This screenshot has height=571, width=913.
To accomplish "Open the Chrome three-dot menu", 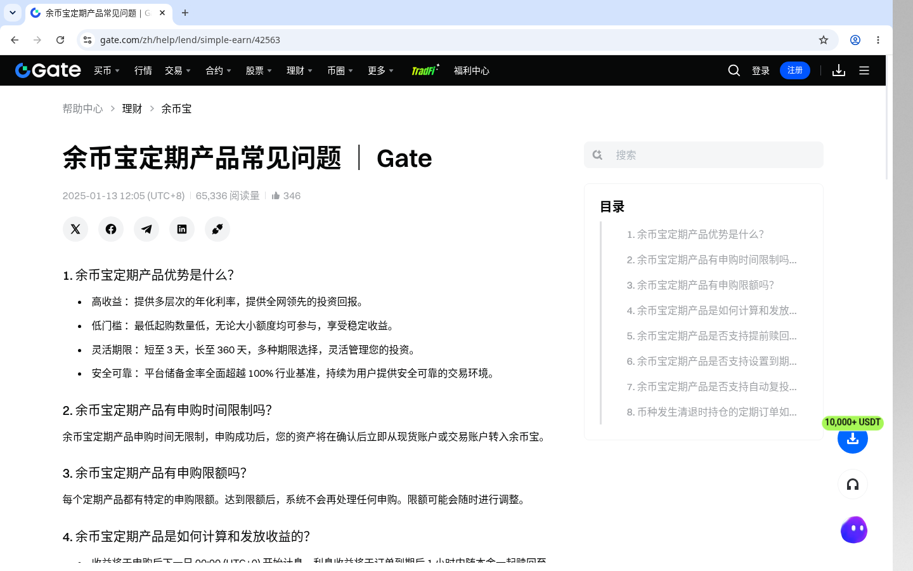I will click(878, 40).
